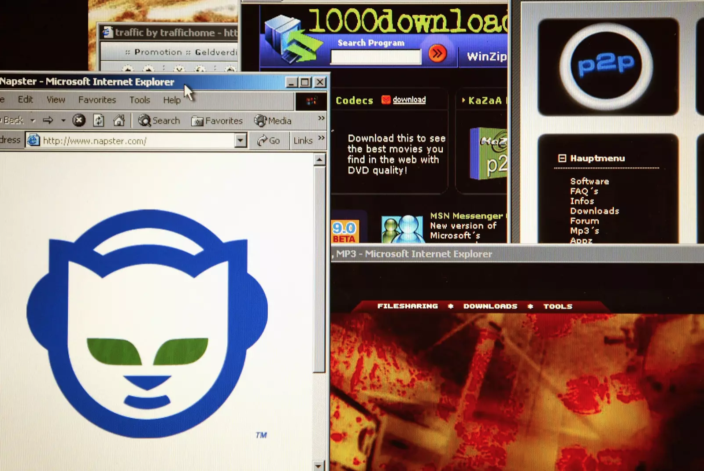The height and width of the screenshot is (471, 704).
Task: Open the Media toolbar button
Action: [x=273, y=121]
